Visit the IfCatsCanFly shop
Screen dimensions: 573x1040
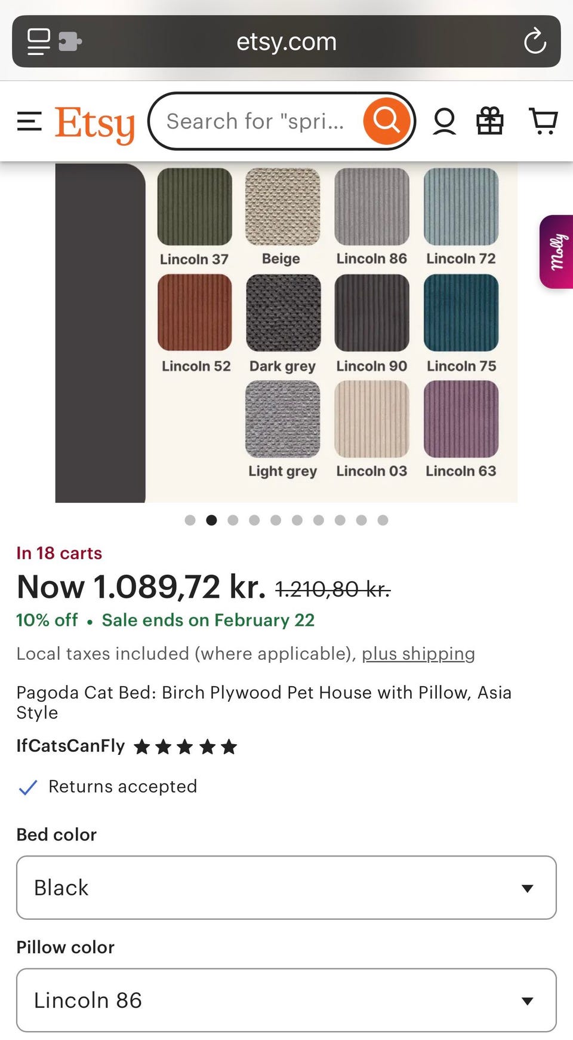click(x=70, y=746)
